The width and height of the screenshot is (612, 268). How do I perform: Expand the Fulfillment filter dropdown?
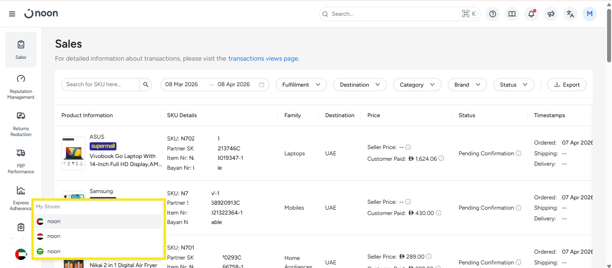click(x=301, y=84)
